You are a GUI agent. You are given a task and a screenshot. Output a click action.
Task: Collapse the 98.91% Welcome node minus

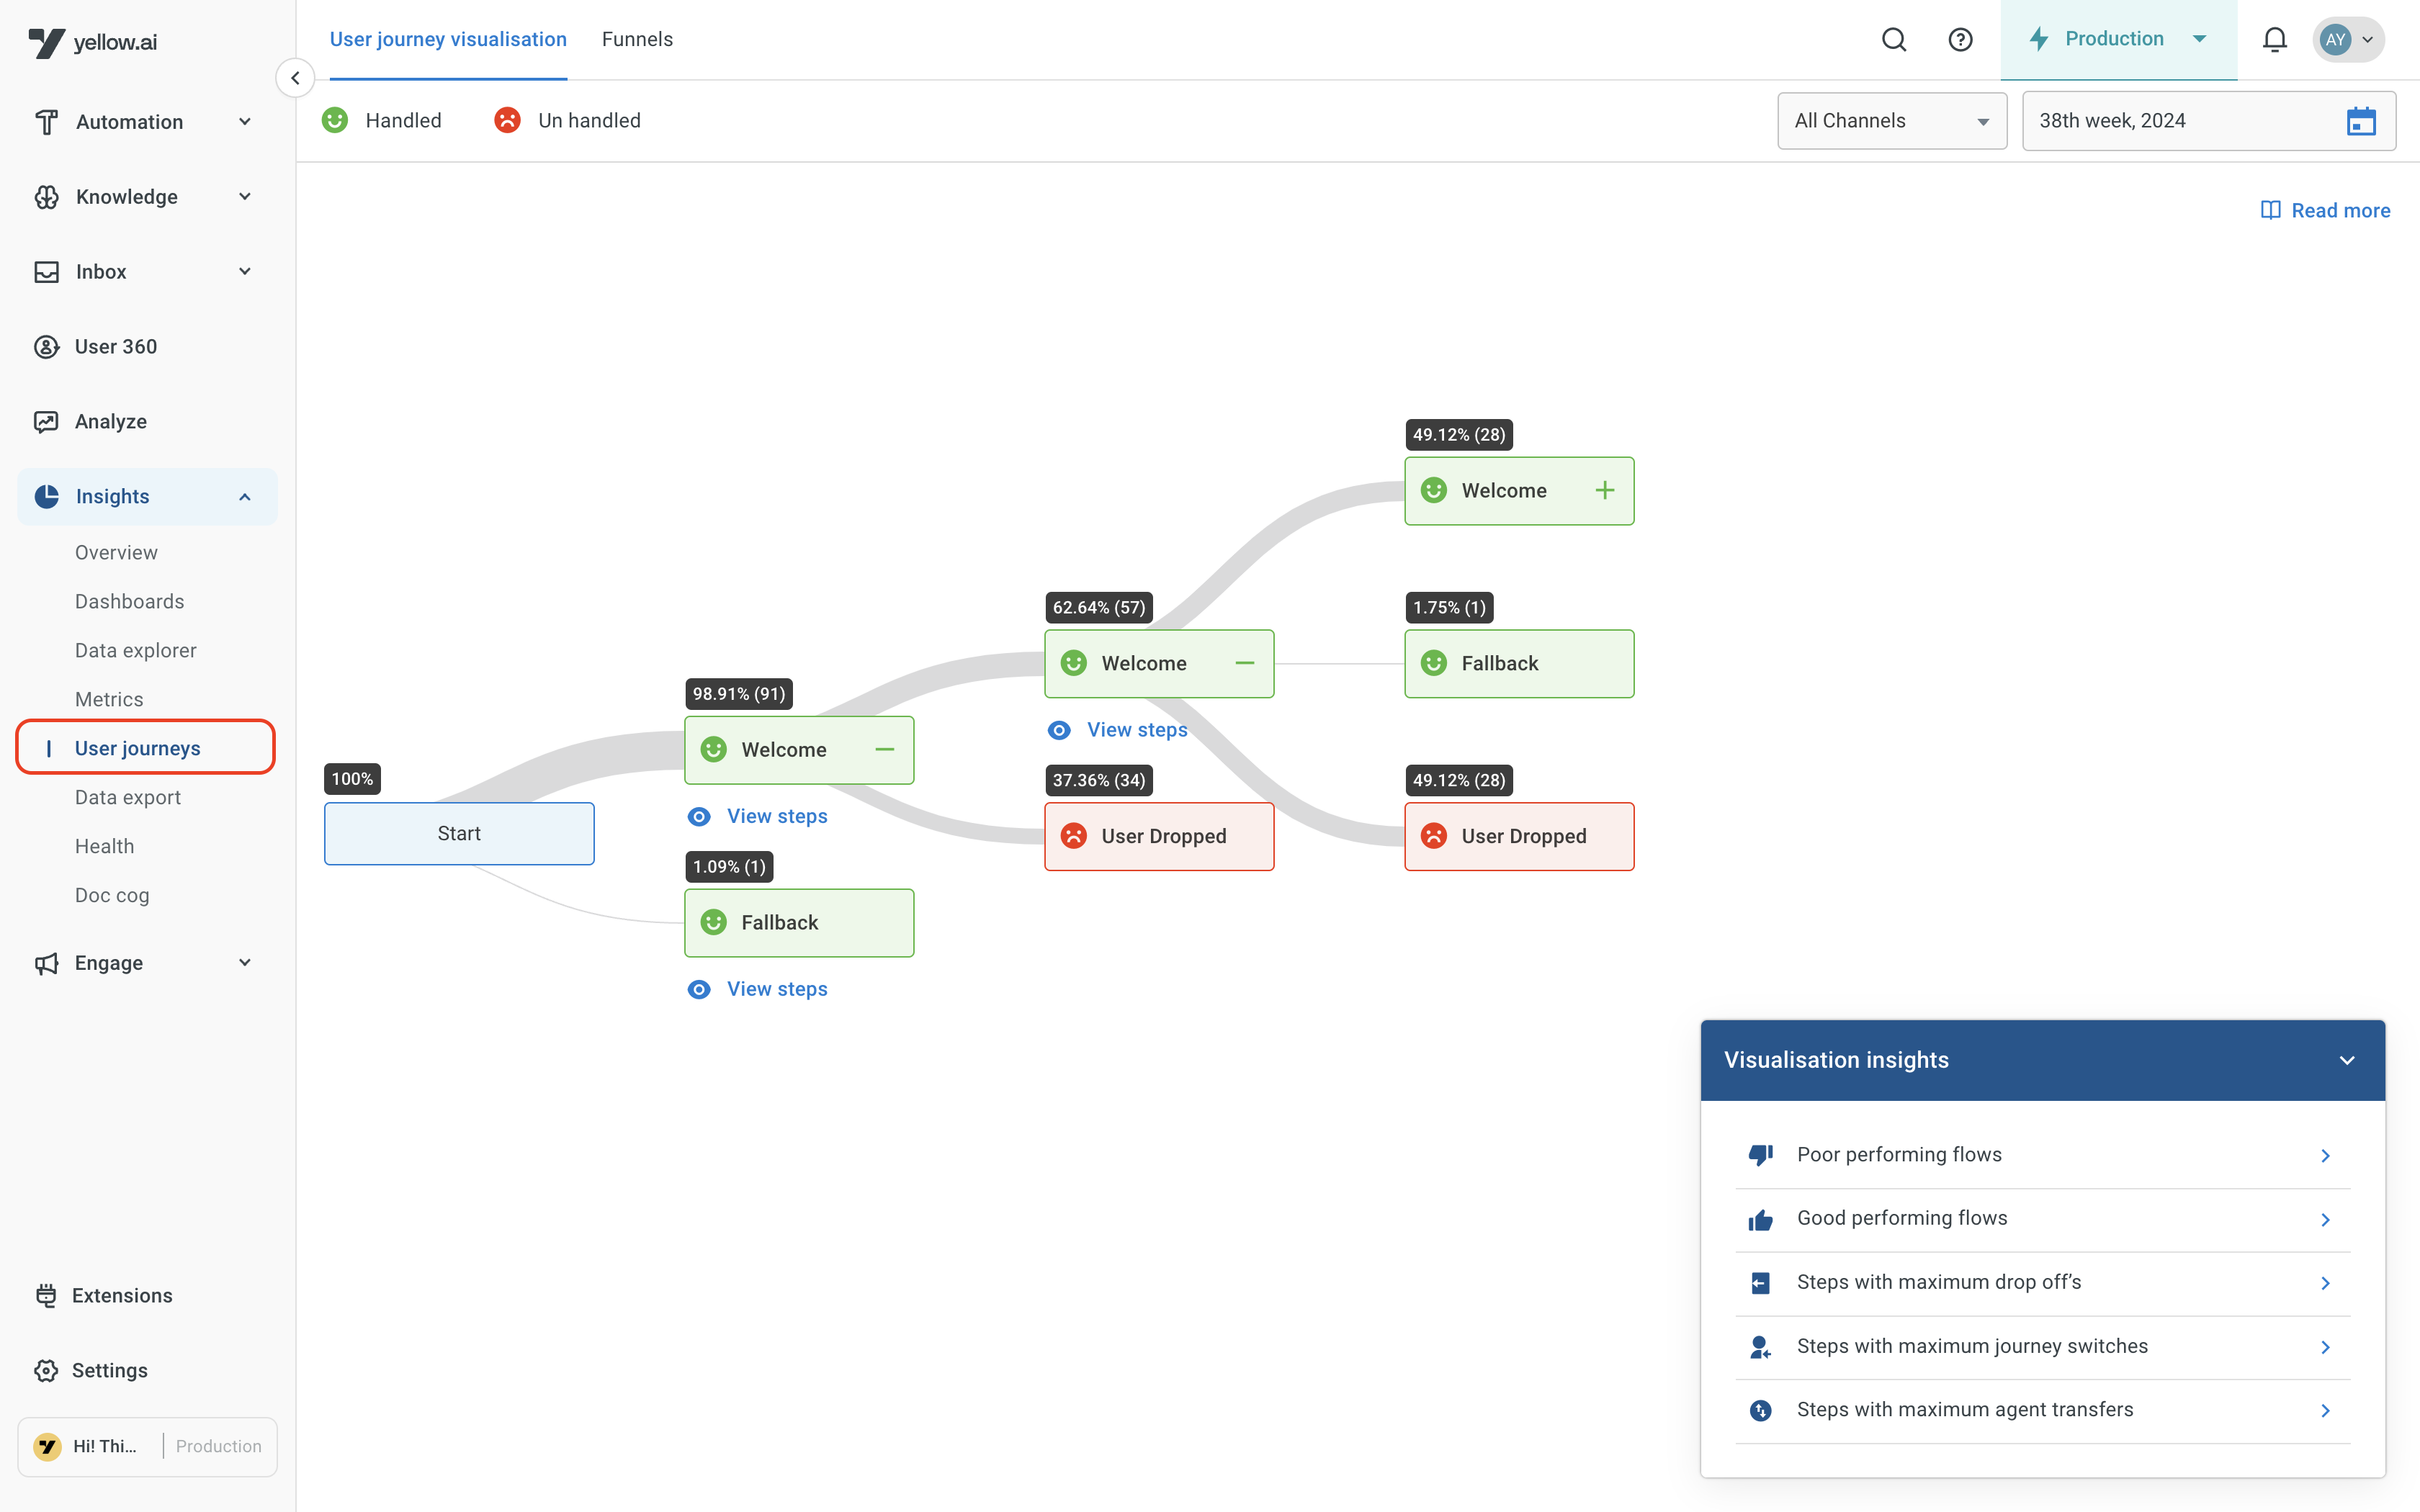[884, 750]
